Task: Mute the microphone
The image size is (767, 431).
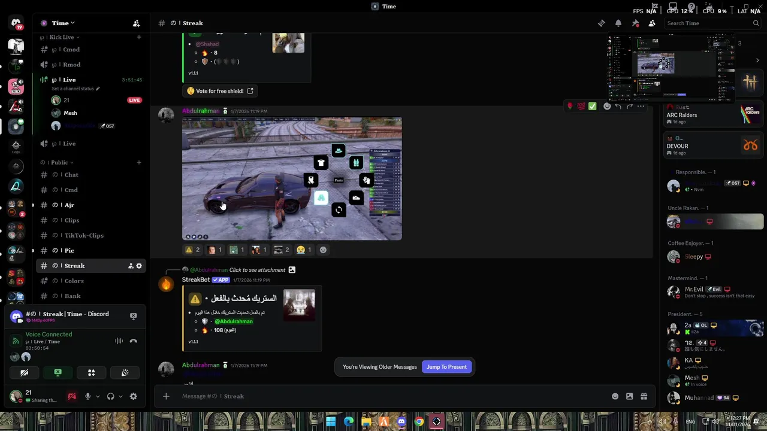Action: [x=87, y=396]
